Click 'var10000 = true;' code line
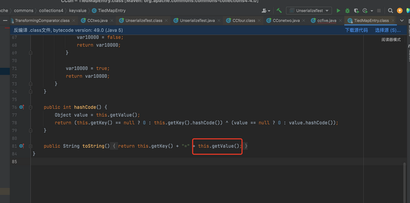Screen dimensions: 410x203 coord(88,68)
